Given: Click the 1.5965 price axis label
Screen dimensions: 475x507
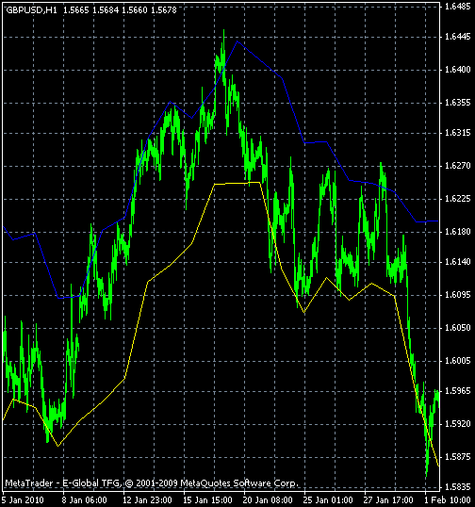Looking at the screenshot, I should (457, 390).
